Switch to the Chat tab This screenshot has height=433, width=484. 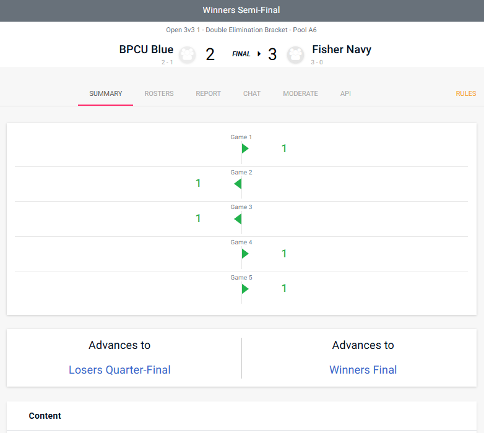pos(252,93)
